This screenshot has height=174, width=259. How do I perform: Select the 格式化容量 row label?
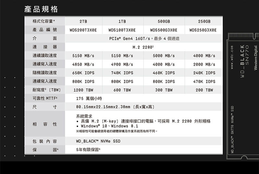click(44, 21)
